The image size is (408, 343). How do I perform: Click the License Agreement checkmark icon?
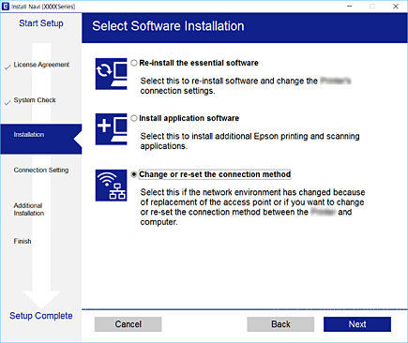[x=8, y=67]
